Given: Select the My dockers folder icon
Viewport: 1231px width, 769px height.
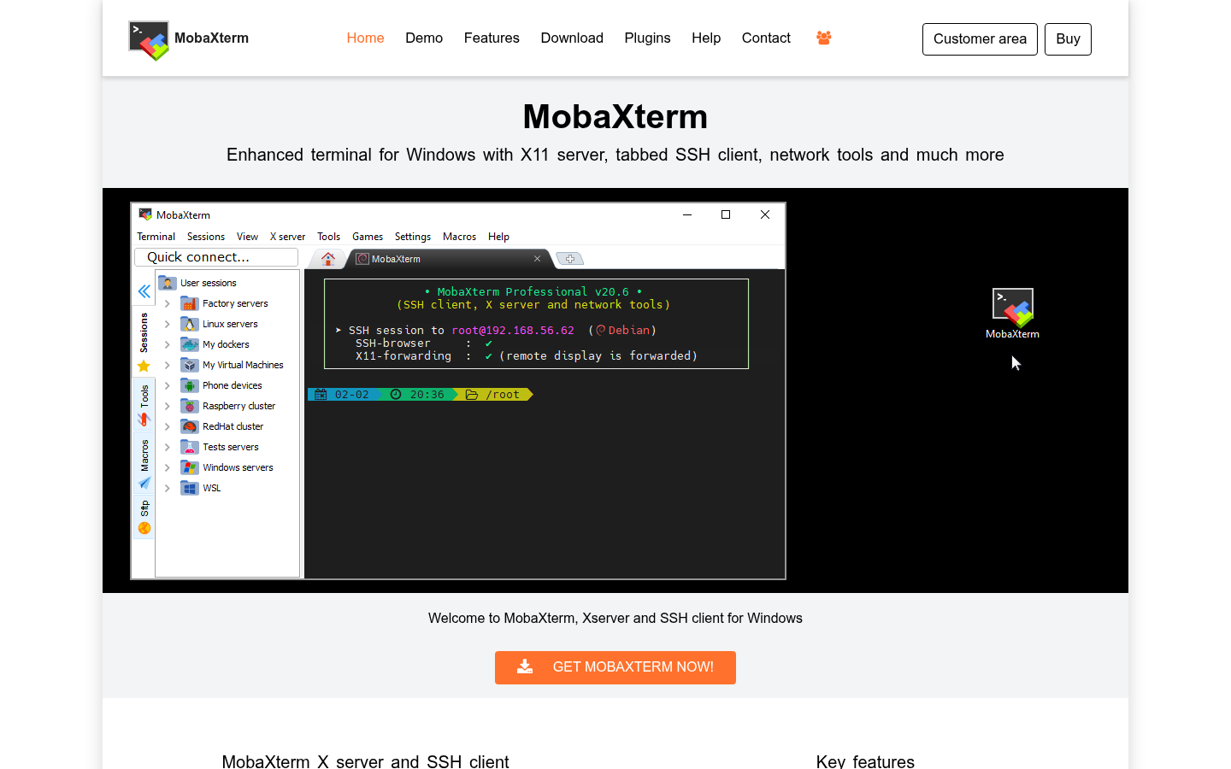Looking at the screenshot, I should tap(190, 344).
